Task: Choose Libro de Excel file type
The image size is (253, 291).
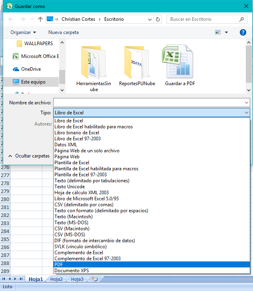Action: [x=151, y=121]
